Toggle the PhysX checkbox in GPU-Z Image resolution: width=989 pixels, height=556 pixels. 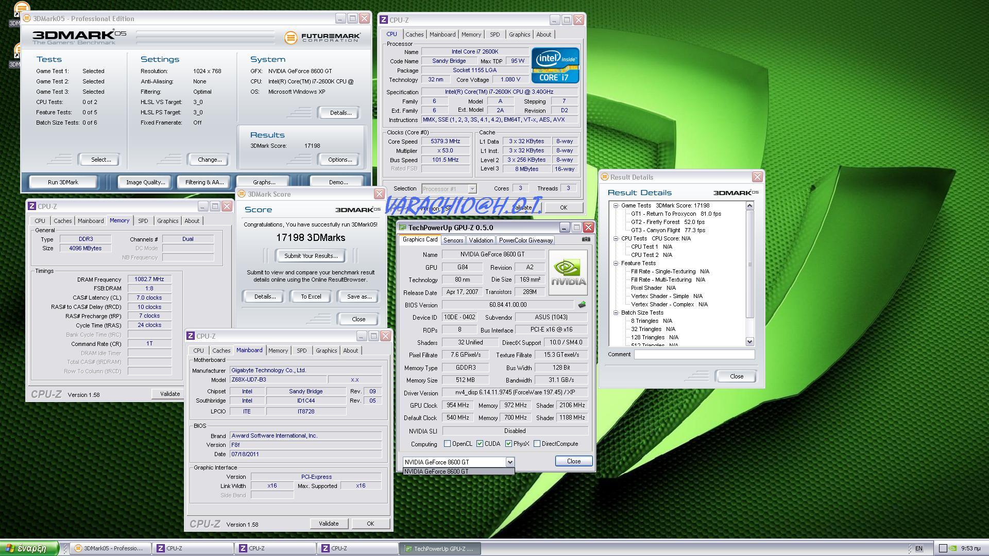tap(508, 444)
